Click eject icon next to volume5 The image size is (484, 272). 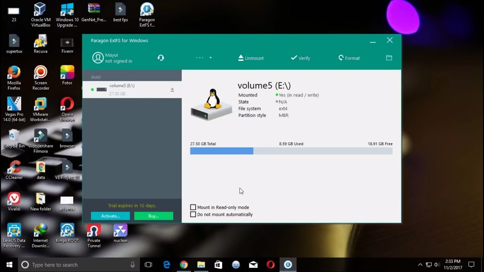pos(172,90)
